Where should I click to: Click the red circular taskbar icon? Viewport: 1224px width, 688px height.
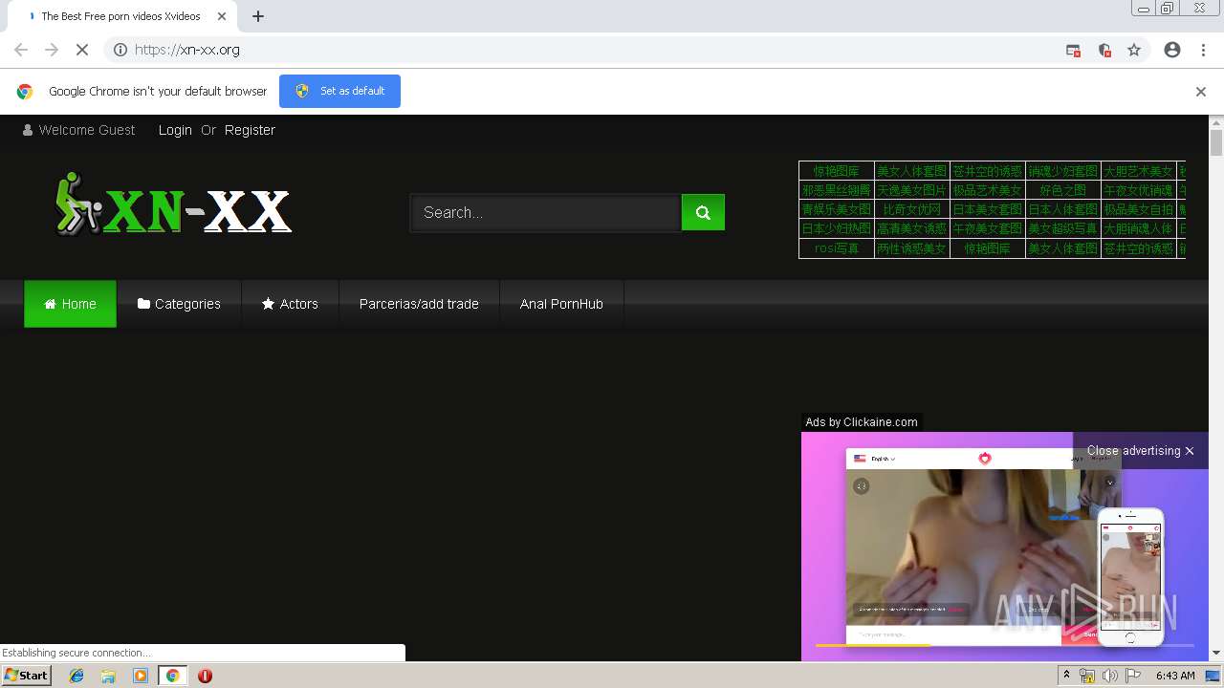click(x=205, y=676)
